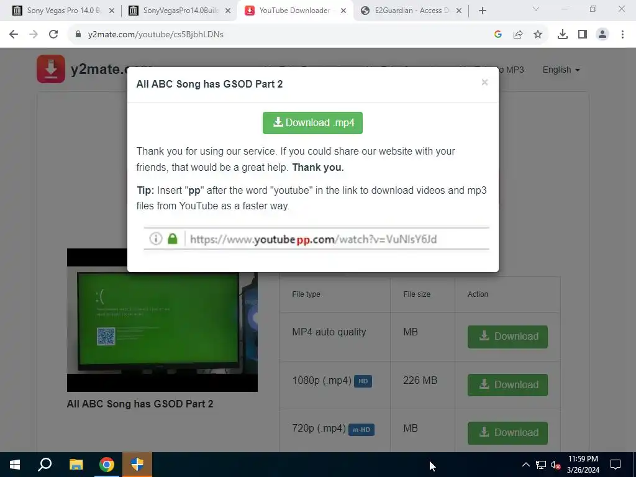This screenshot has height=477, width=636.
Task: Open the clock showing 11:59 PM
Action: 583,465
